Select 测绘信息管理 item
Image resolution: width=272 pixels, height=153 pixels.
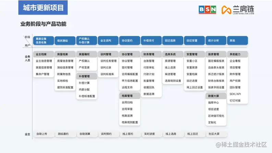click(x=65, y=67)
